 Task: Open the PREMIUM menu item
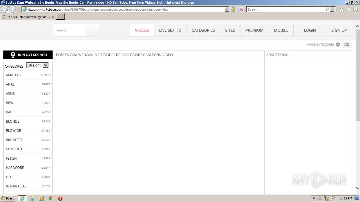tap(254, 30)
